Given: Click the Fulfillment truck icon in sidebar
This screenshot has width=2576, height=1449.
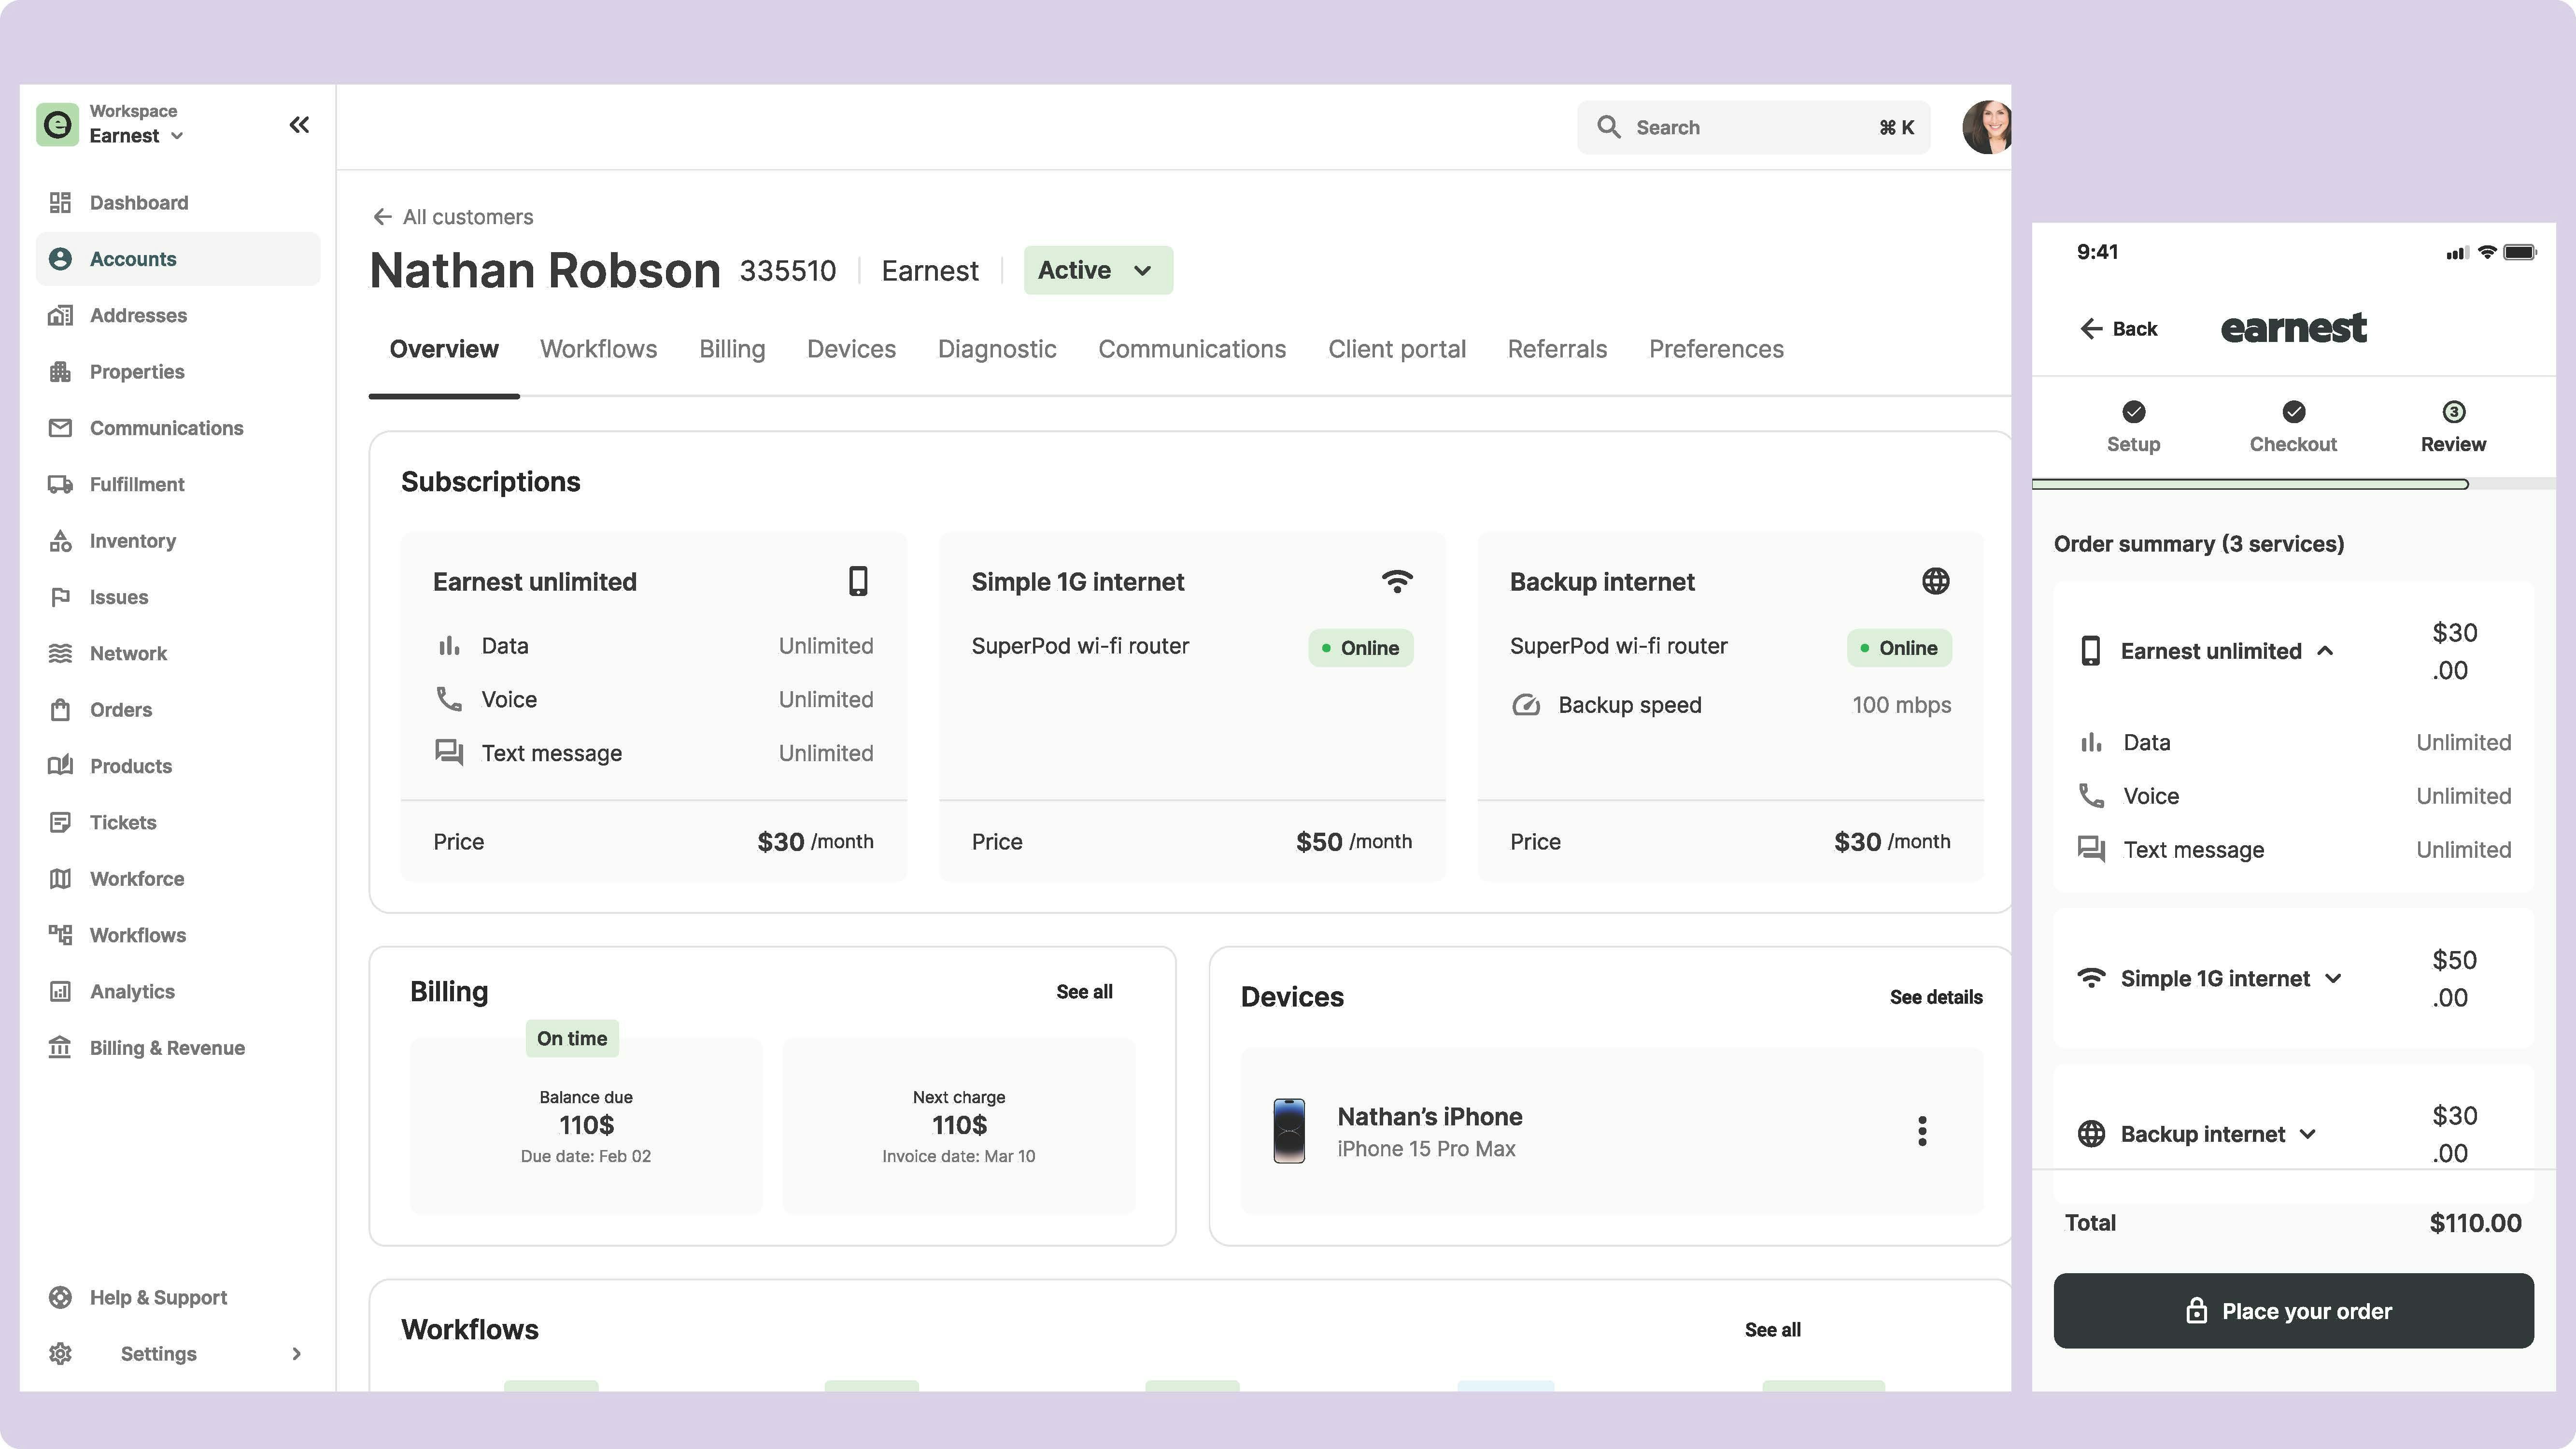Looking at the screenshot, I should (x=60, y=484).
